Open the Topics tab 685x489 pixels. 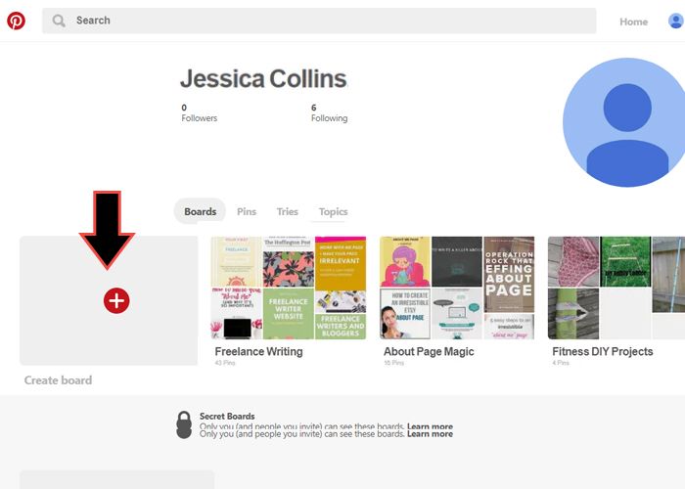pos(333,212)
